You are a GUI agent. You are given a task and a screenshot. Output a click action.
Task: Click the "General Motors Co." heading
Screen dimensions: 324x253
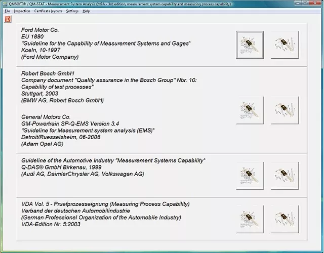[46, 117]
